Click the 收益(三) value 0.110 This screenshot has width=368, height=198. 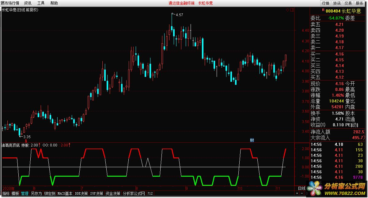click(338, 125)
